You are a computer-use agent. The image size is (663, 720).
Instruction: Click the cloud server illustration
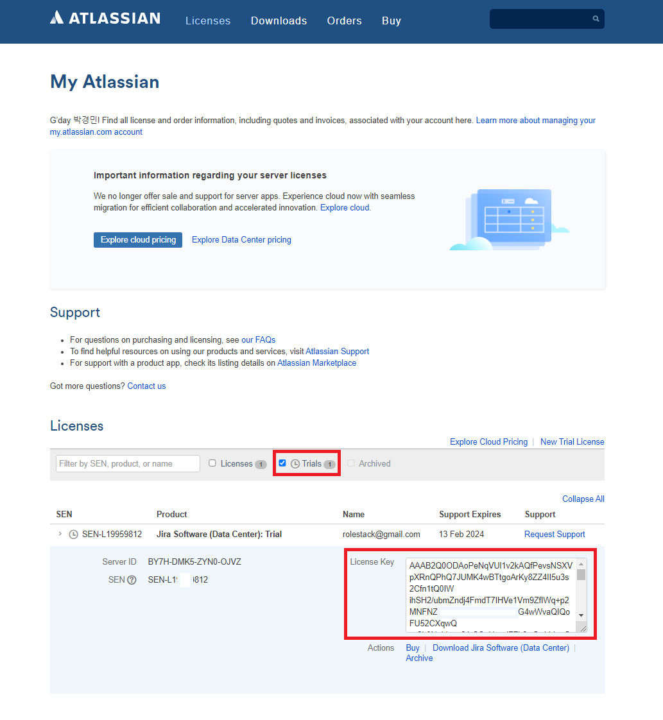[510, 219]
